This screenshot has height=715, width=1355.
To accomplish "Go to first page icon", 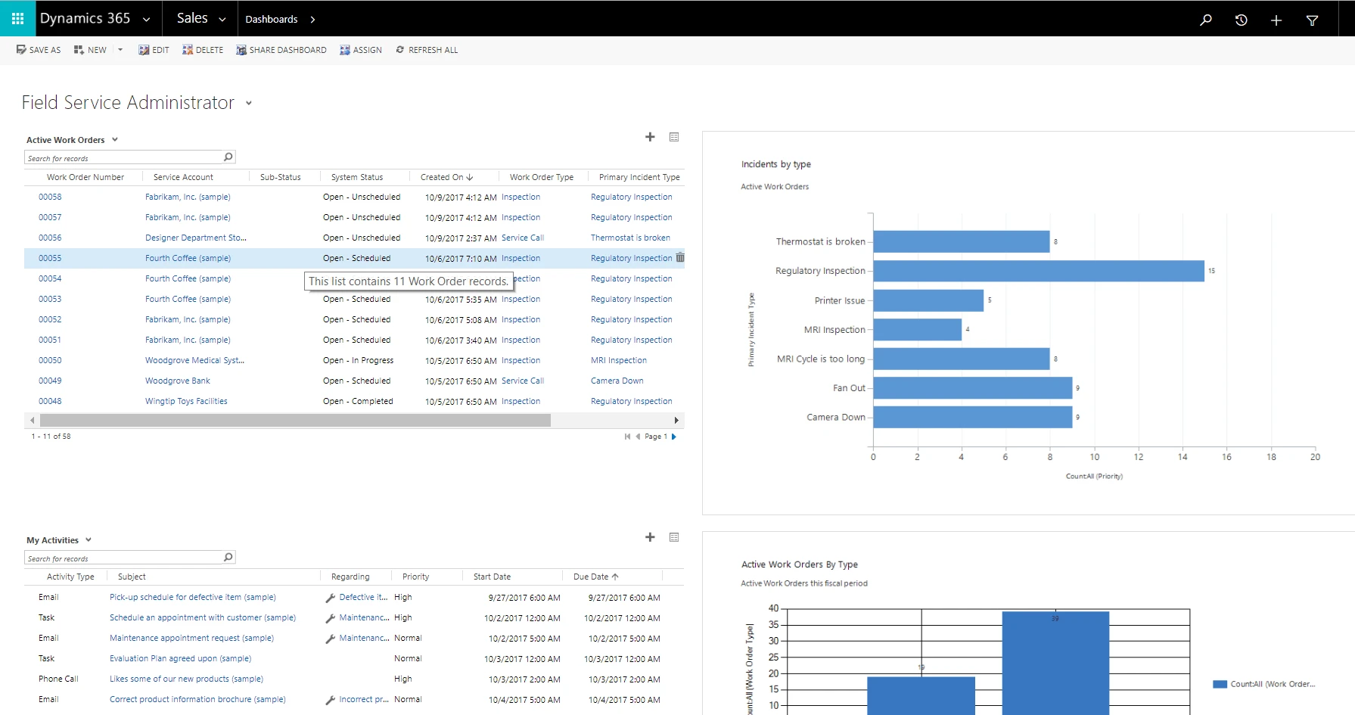I will 627,437.
